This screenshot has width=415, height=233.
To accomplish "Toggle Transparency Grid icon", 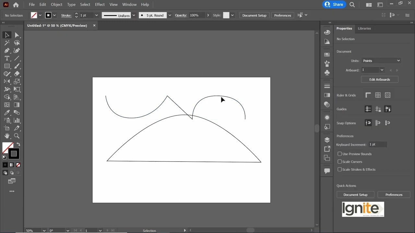I will 387,95.
